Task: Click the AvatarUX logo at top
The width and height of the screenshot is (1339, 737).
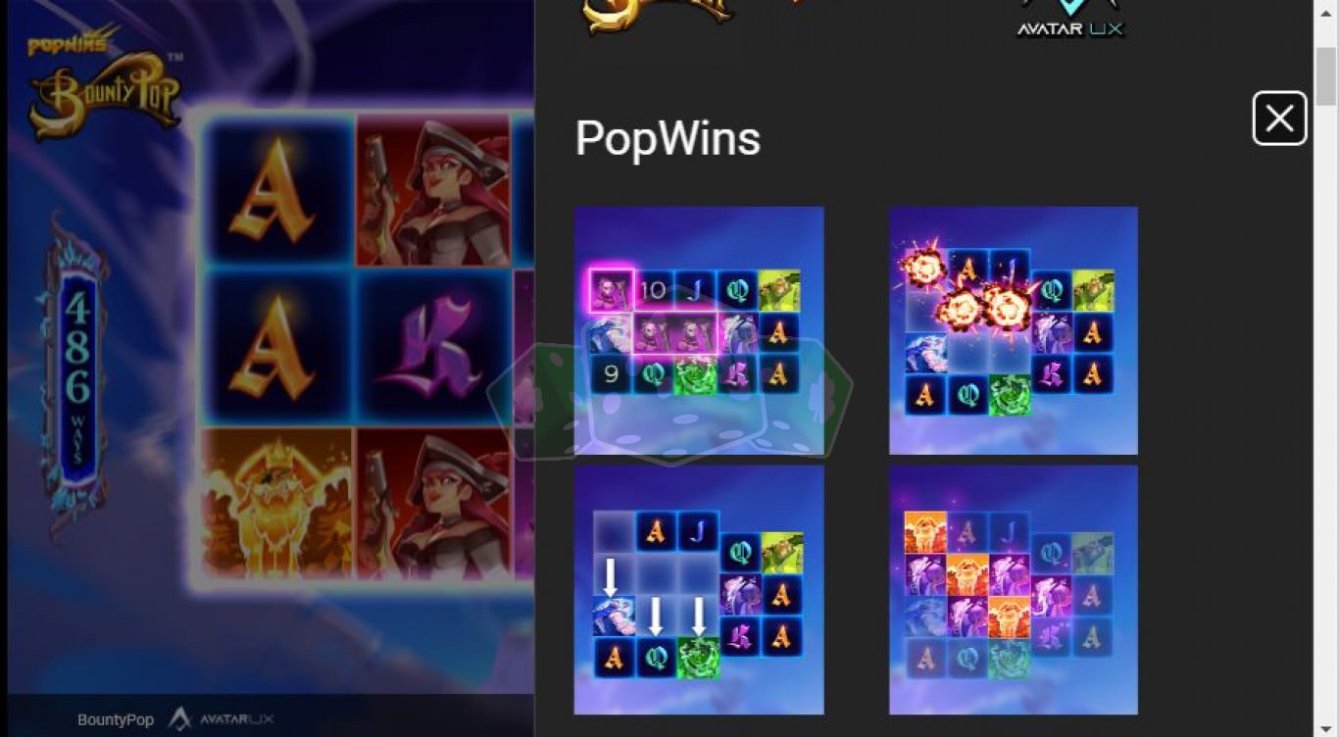Action: [1069, 19]
